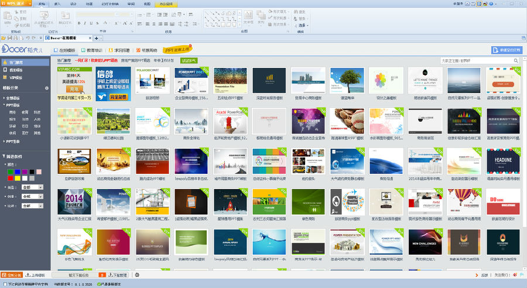The image size is (527, 288).
Task: Click the Redo icon in quick access toolbar
Action: [x=34, y=38]
